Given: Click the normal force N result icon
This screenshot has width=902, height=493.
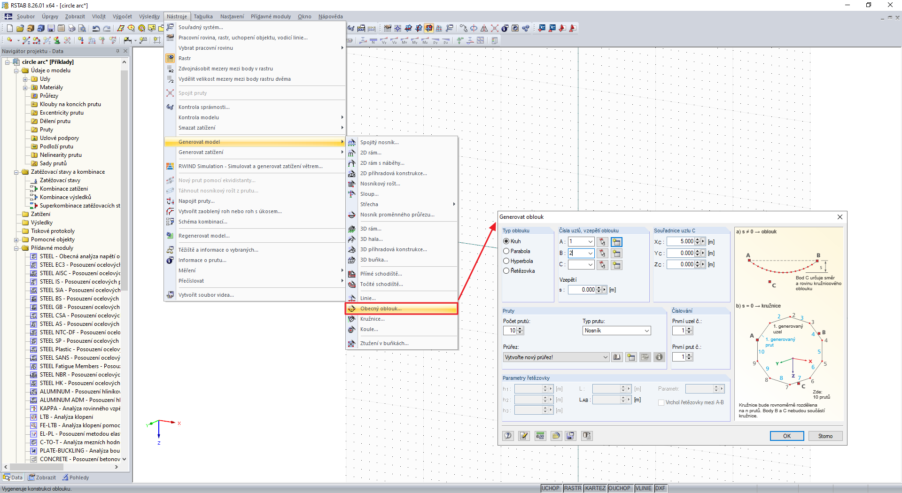Looking at the screenshot, I should click(x=373, y=41).
